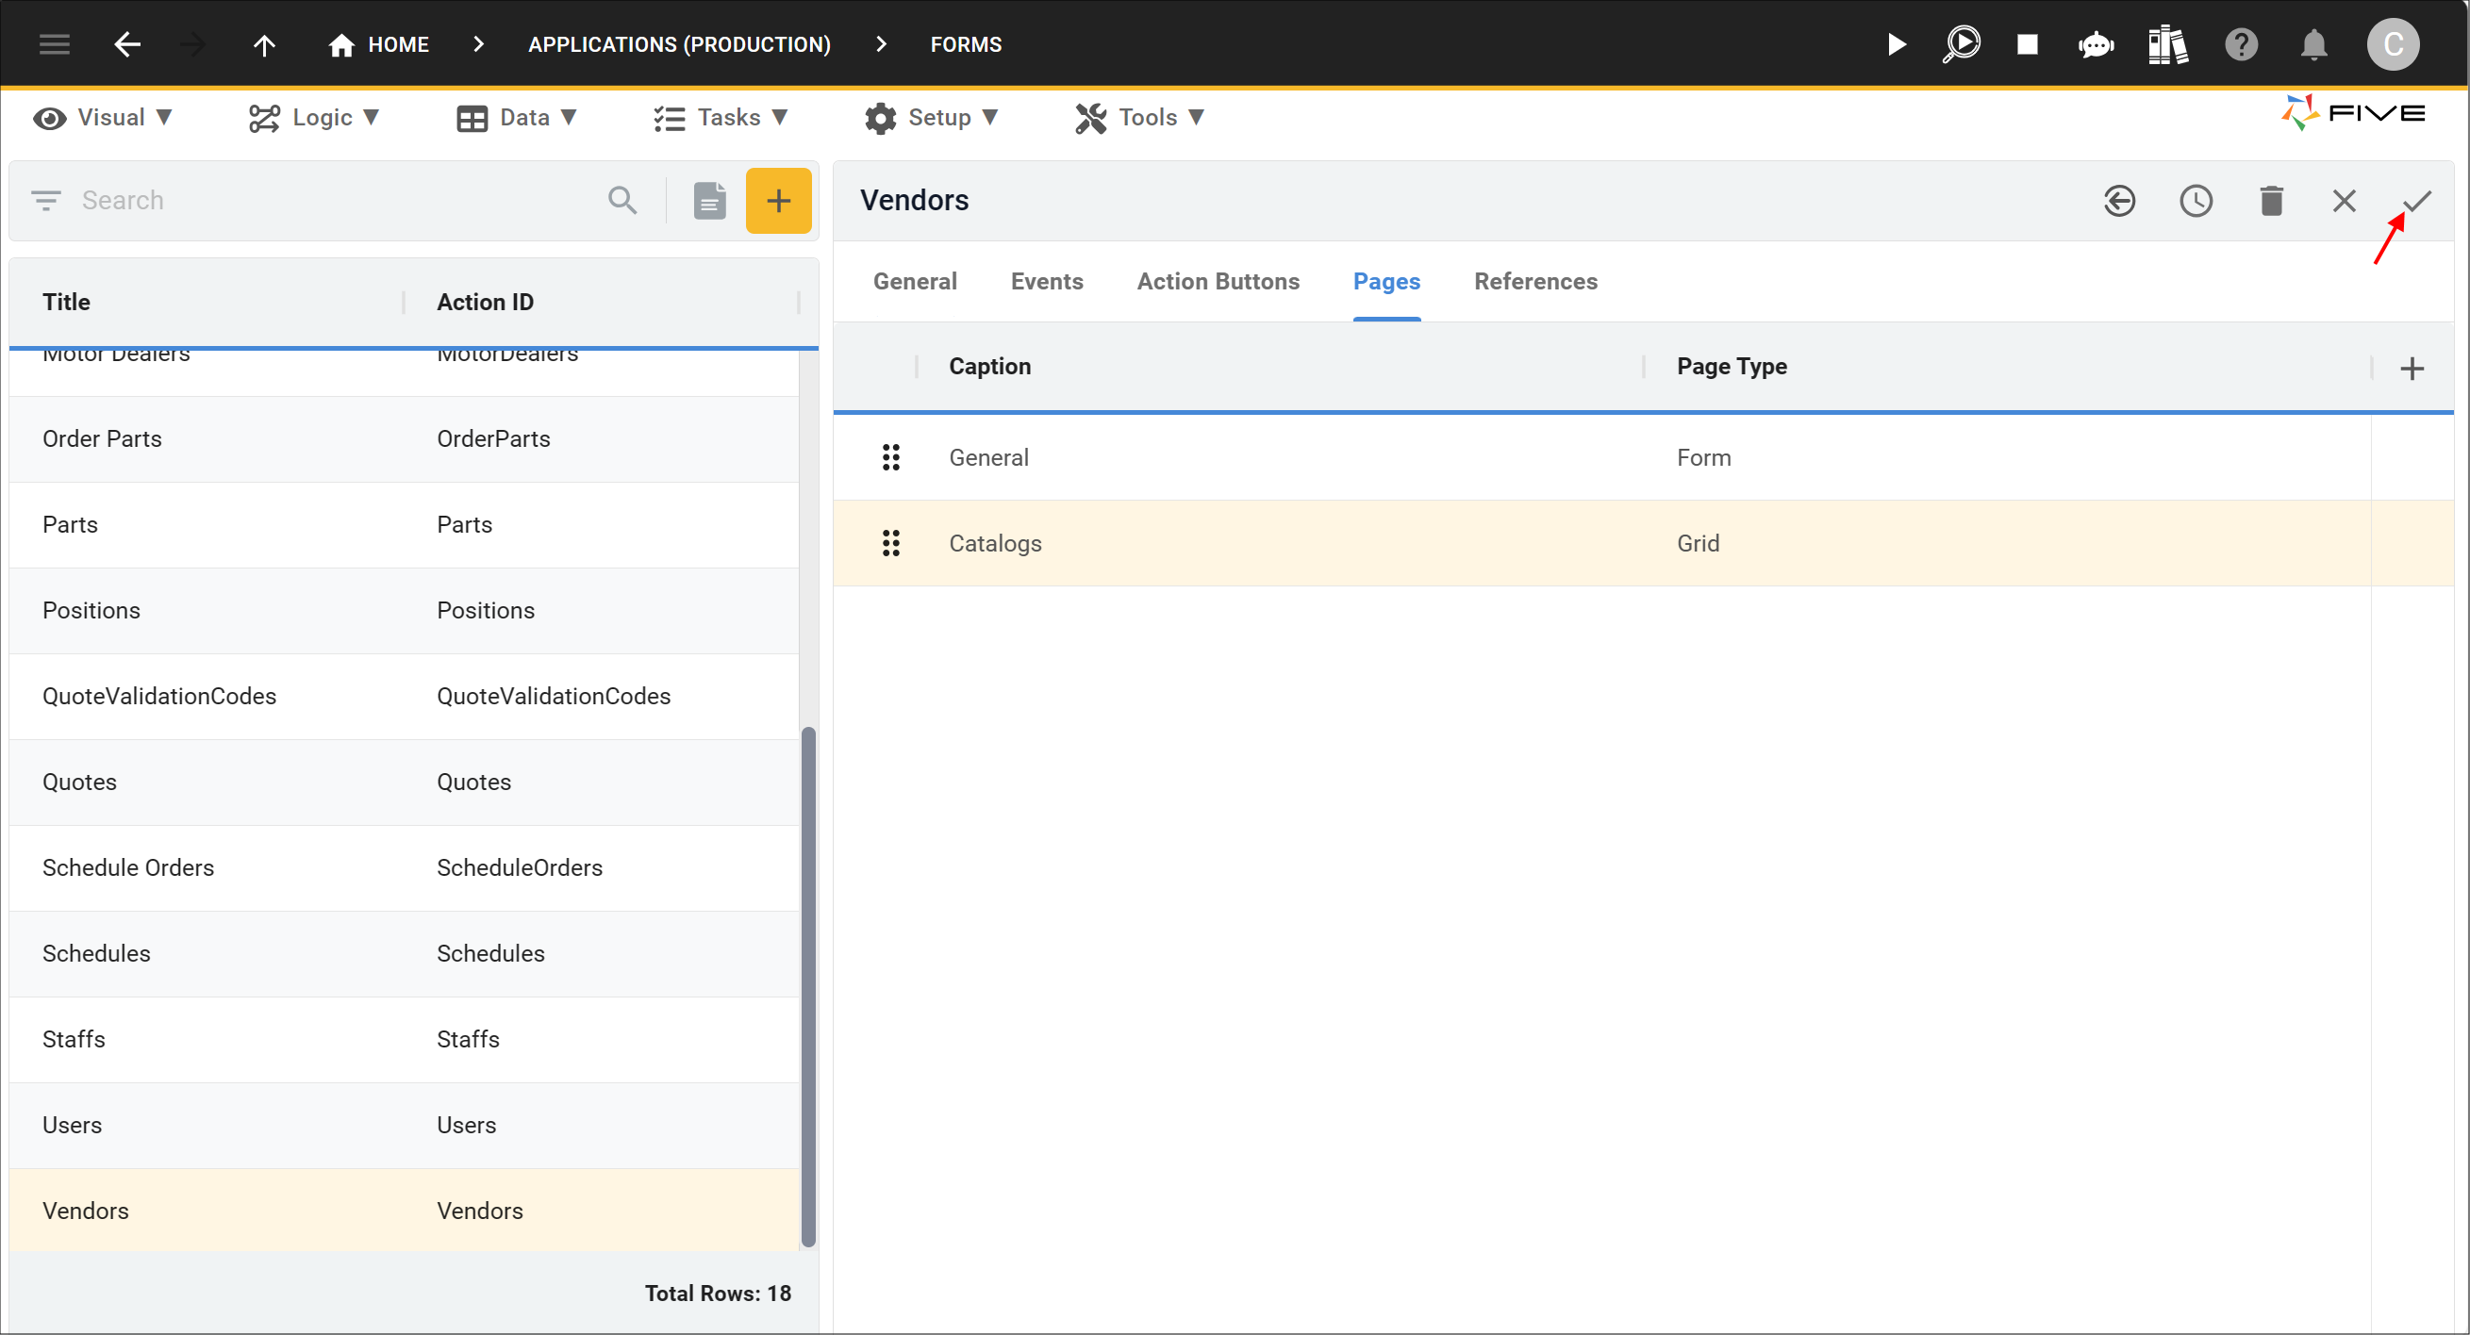Switch to the General tab
The image size is (2470, 1335).
pyautogui.click(x=915, y=281)
